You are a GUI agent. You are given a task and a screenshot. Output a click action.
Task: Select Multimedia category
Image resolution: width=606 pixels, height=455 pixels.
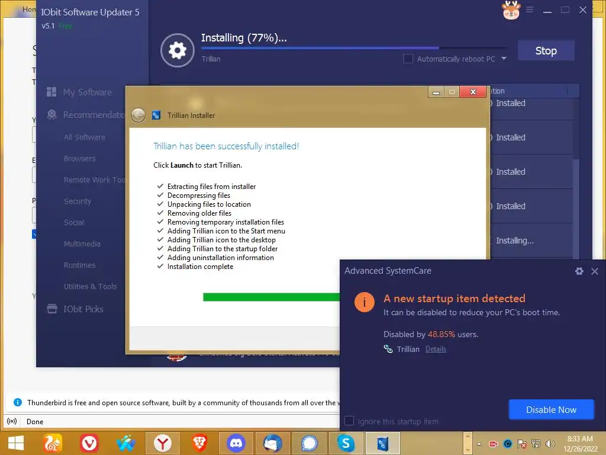coord(82,243)
